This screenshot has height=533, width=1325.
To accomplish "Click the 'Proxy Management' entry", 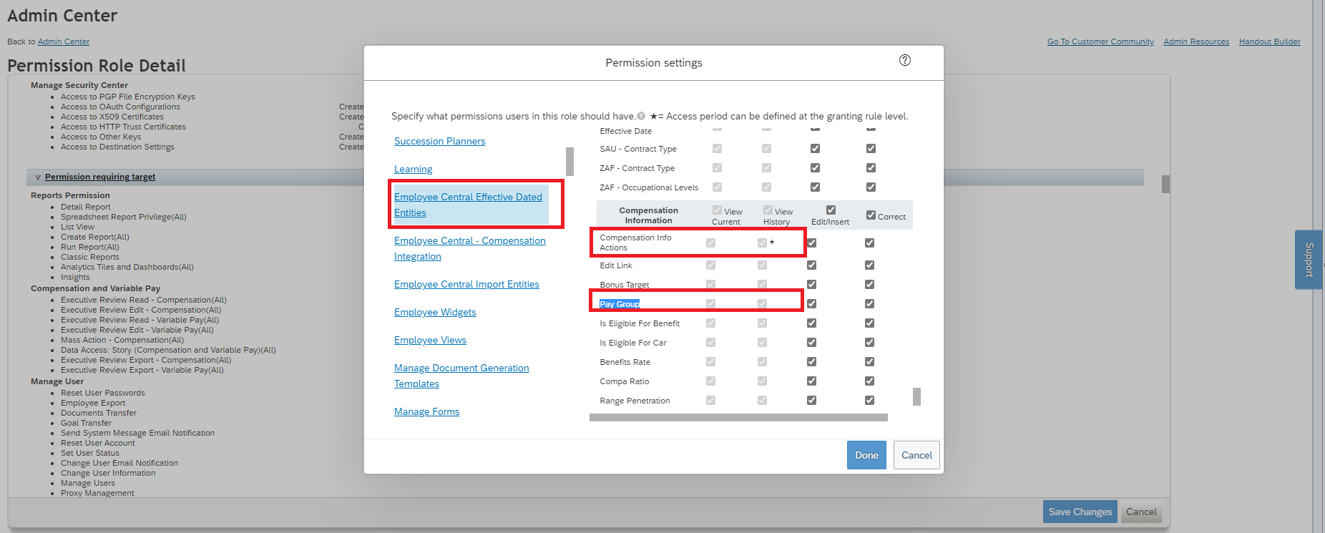I will 97,493.
